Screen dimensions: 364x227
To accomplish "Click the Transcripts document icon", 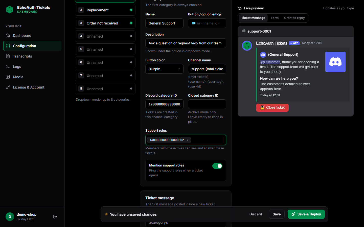I will (x=8, y=56).
